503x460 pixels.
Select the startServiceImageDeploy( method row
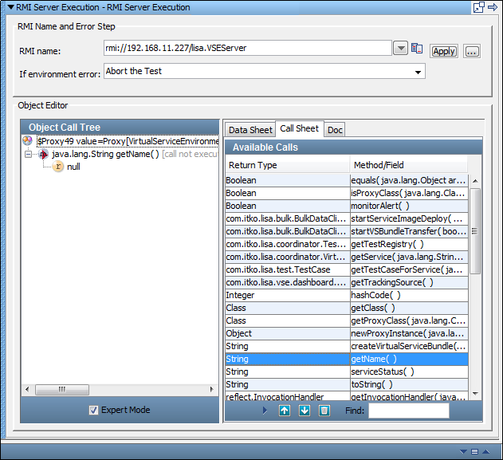tap(347, 218)
